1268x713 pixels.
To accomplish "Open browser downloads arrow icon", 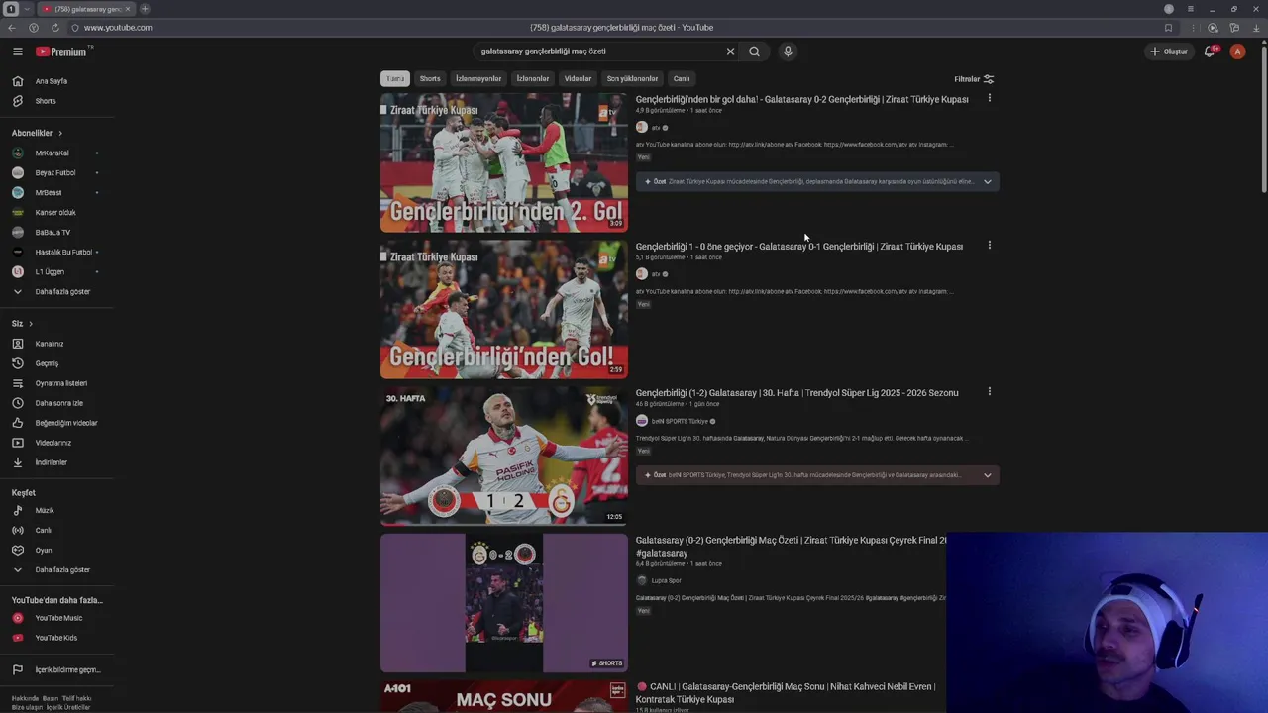I will click(x=1255, y=28).
